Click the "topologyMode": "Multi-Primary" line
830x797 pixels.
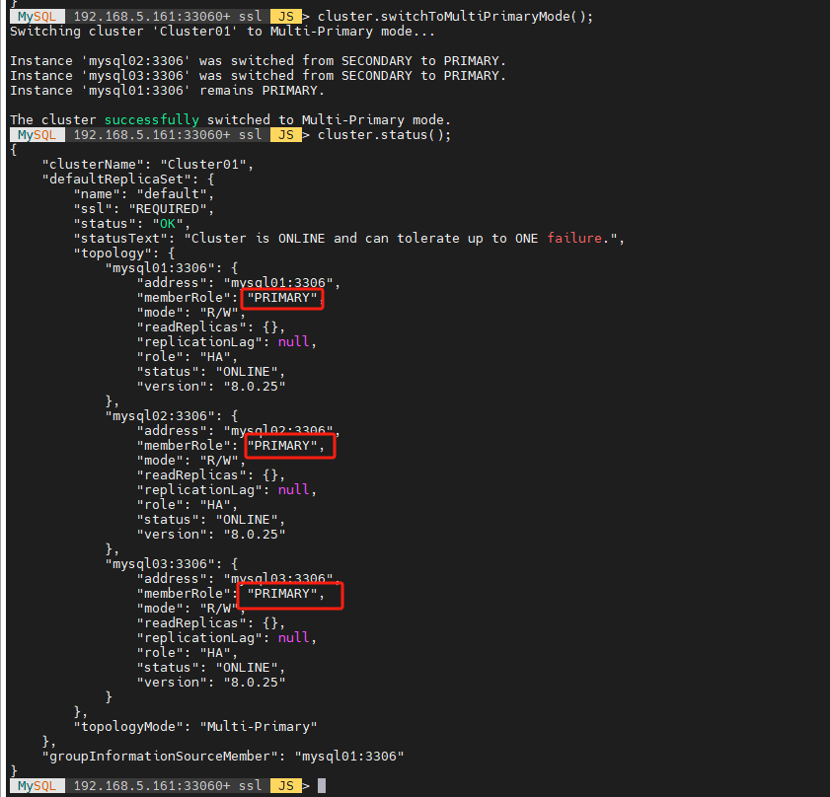point(194,727)
